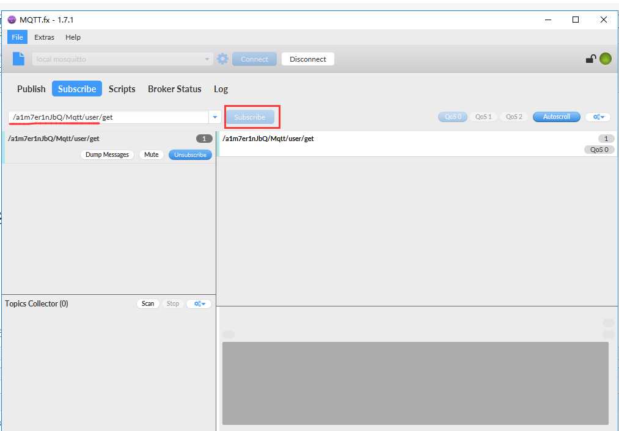Click the message count badge in subscription list
This screenshot has width=619, height=431.
204,139
